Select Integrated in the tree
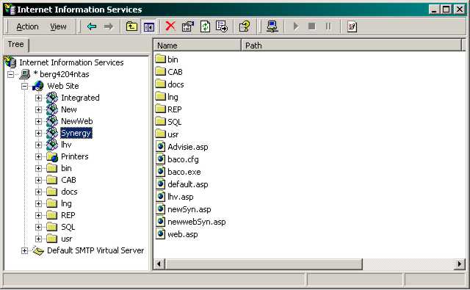 (80, 98)
